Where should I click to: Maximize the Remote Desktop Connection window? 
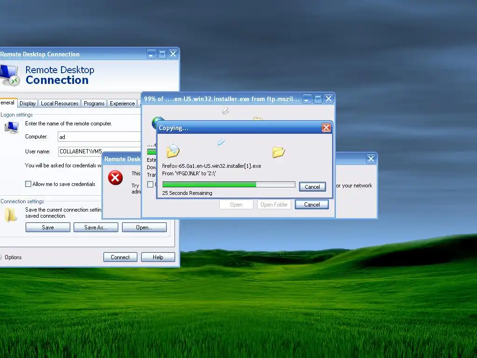click(x=162, y=54)
